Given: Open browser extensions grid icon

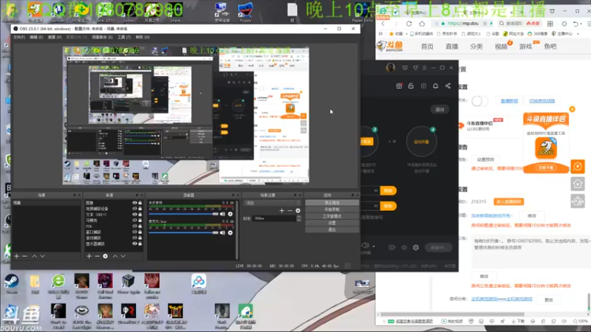Looking at the screenshot, I should (x=550, y=24).
